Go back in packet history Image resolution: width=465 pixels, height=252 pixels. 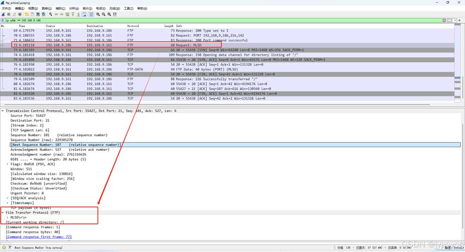[x=56, y=14]
